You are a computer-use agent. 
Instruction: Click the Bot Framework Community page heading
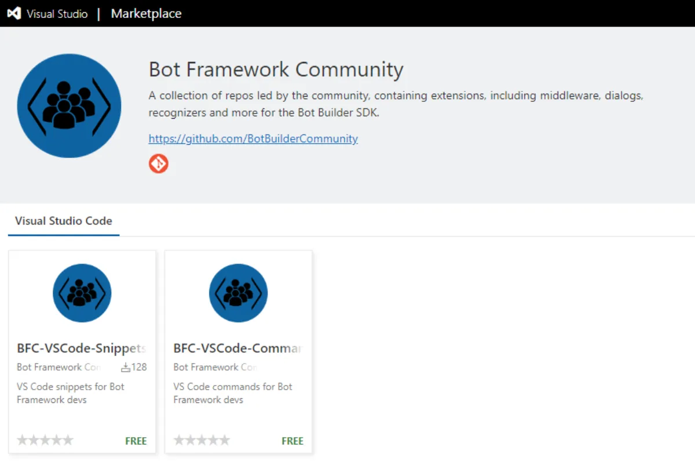pos(276,69)
